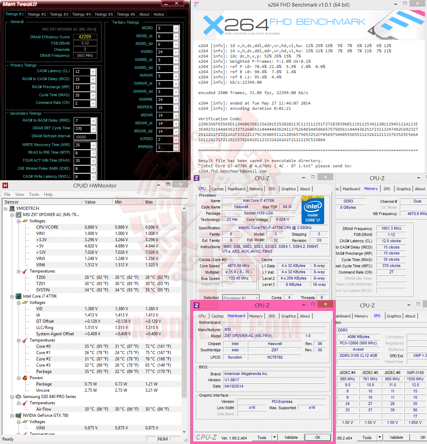427x444 pixels.
Task: Click the MSI Z97 XPOWER motherboard icon
Action: 18,215
